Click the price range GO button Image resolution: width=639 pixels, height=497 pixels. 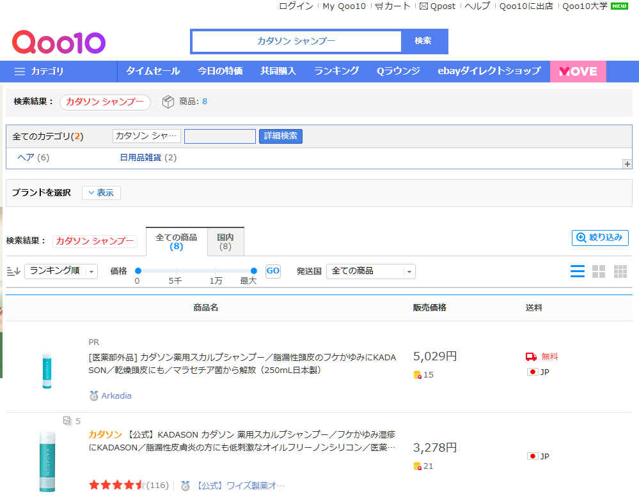(x=273, y=271)
